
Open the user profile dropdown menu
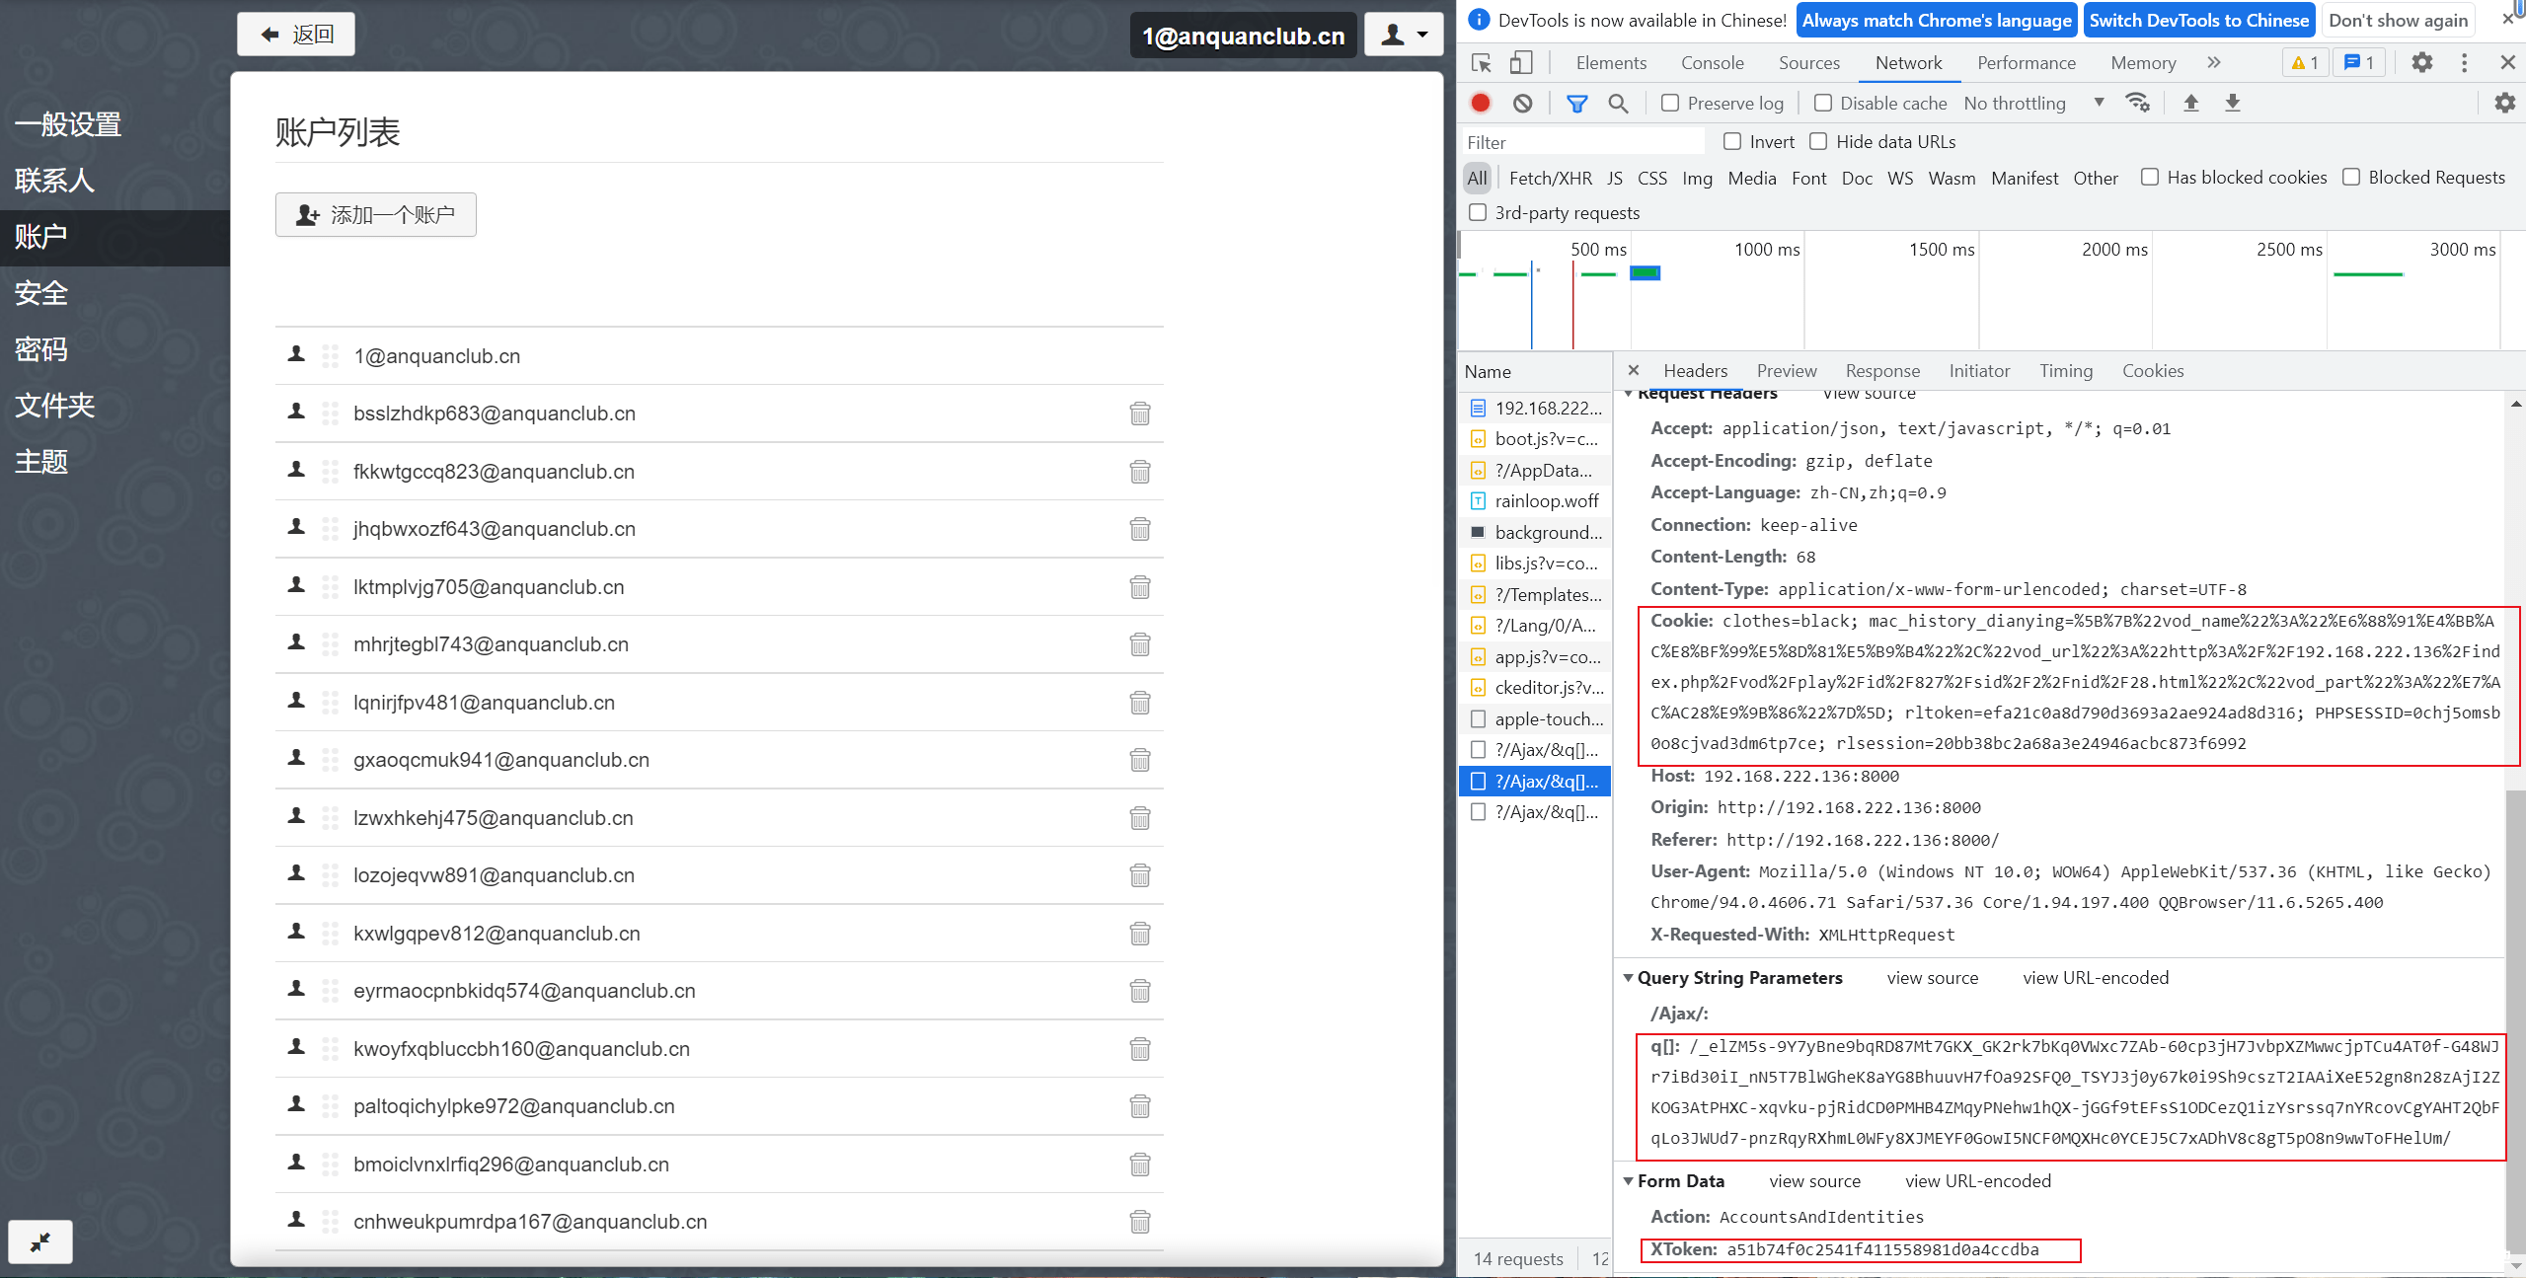pos(1403,36)
